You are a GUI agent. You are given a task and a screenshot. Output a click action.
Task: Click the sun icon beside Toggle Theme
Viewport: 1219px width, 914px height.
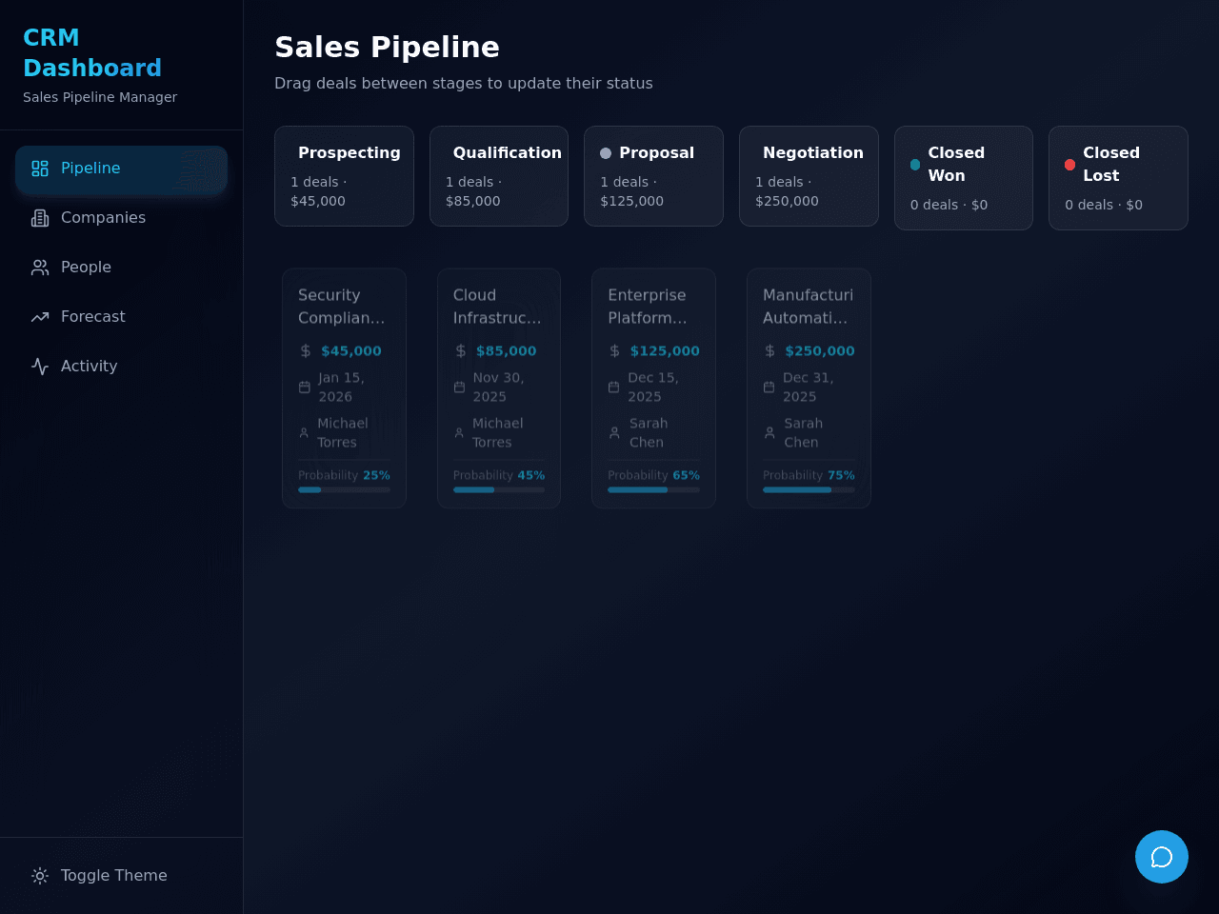40,876
